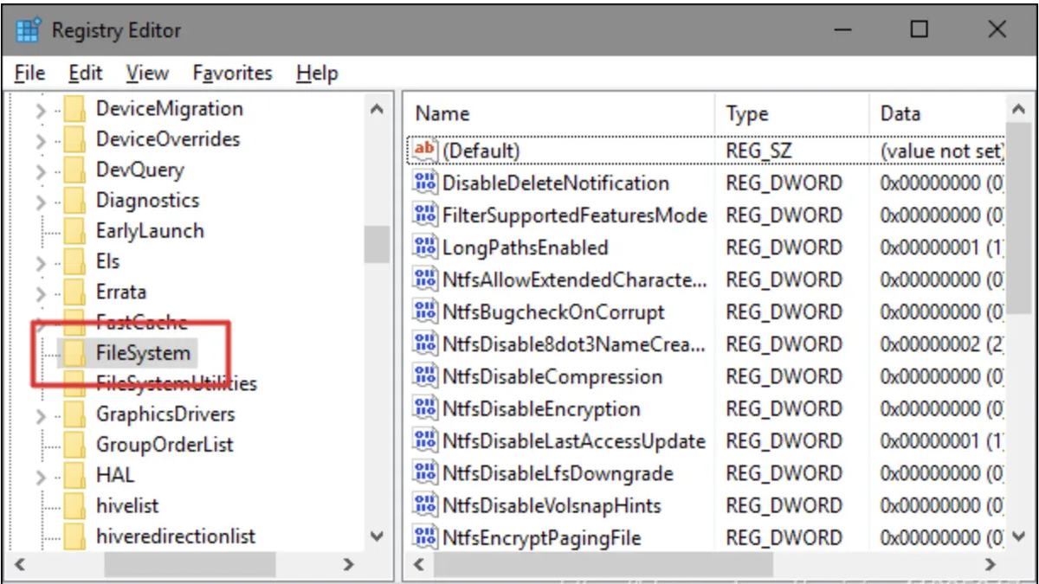Image resolution: width=1039 pixels, height=584 pixels.
Task: Select the NtfsDisableLastAccessUpdate value
Action: [x=573, y=441]
